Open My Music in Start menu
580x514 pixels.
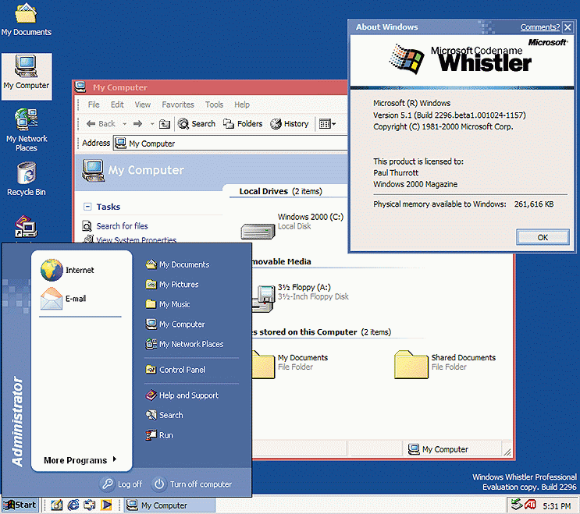pos(168,304)
